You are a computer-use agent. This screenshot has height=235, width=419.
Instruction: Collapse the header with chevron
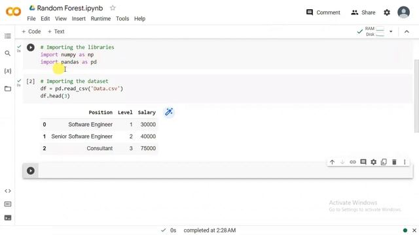[407, 31]
